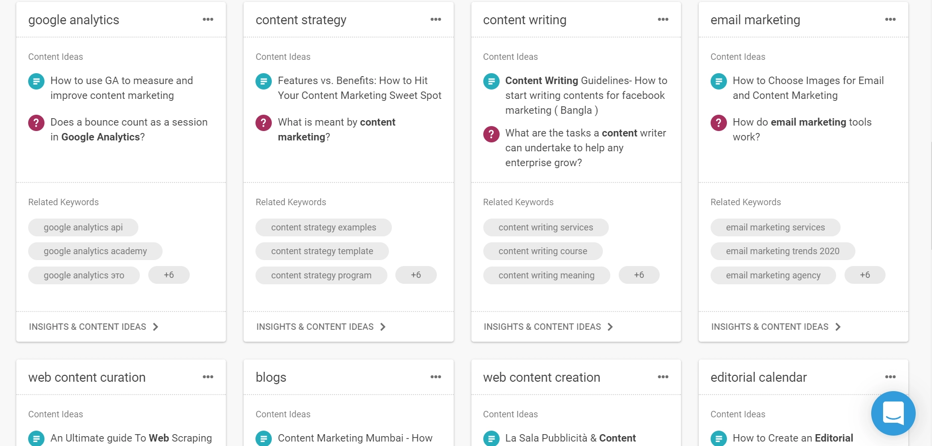Screen dimensions: 932x446
Task: Select the "content writing services" keyword chip
Action: (546, 227)
